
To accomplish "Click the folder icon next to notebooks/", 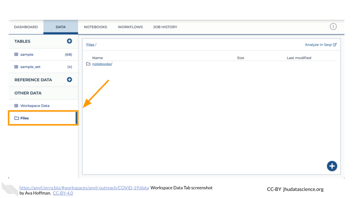I will pos(88,64).
